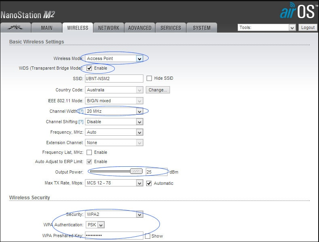Viewport: 319px width, 242px height.
Task: Switch to the SYSTEM tab
Action: pos(202,28)
